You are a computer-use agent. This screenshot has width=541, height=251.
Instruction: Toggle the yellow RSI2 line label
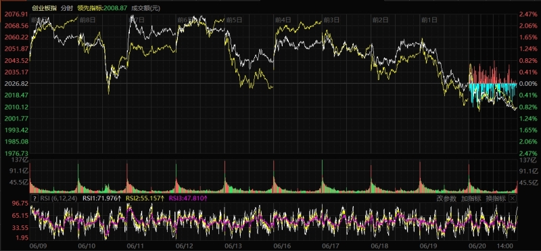(145, 198)
